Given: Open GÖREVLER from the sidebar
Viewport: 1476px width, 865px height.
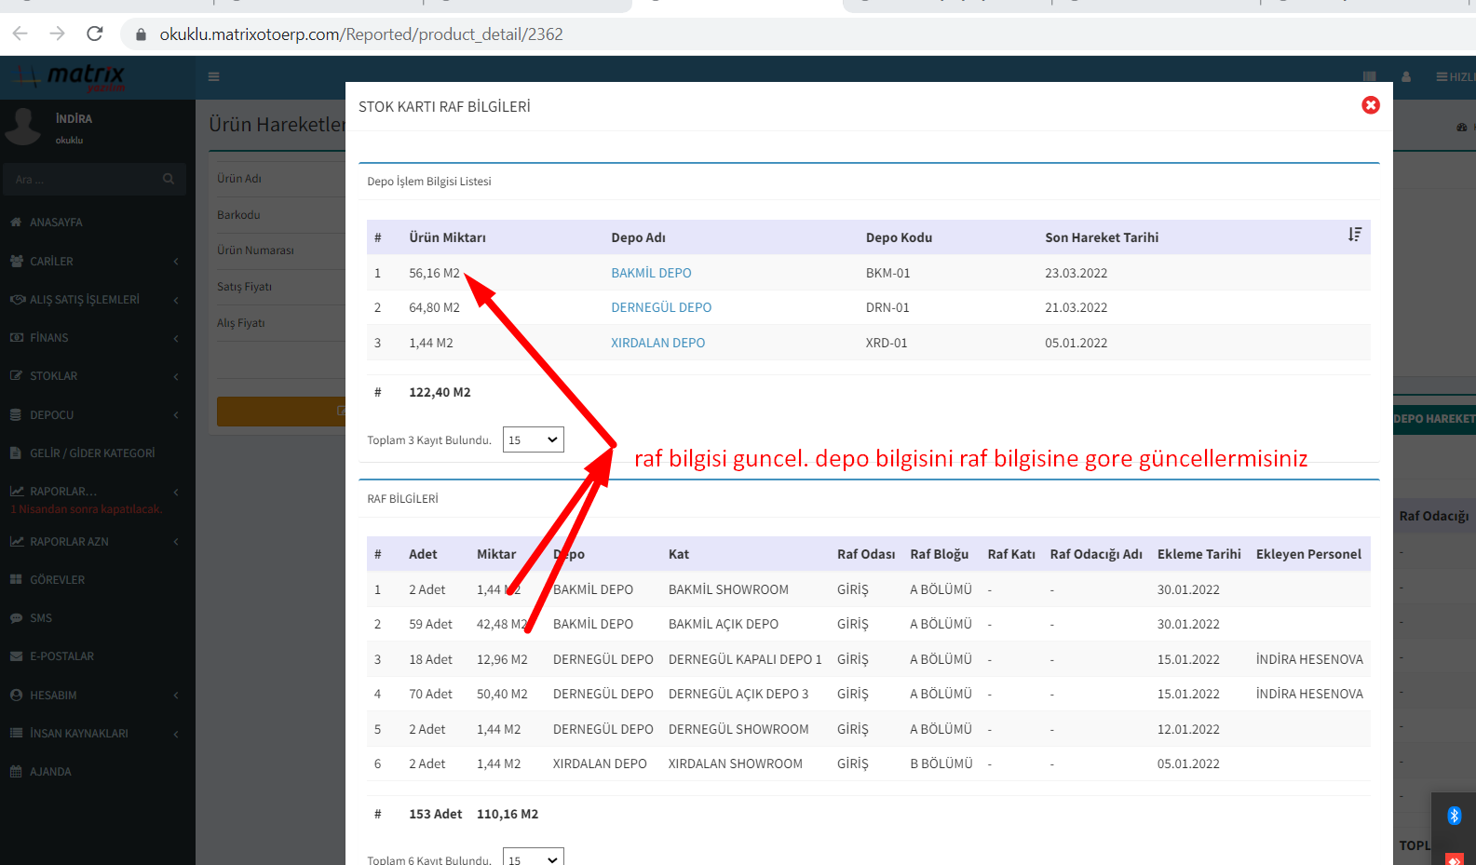Looking at the screenshot, I should 57,580.
